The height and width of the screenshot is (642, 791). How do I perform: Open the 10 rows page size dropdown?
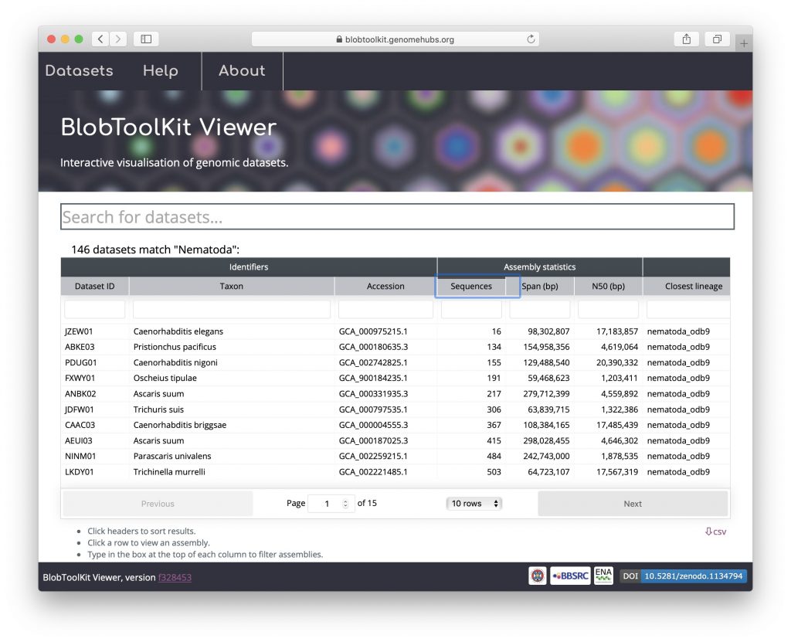(474, 504)
